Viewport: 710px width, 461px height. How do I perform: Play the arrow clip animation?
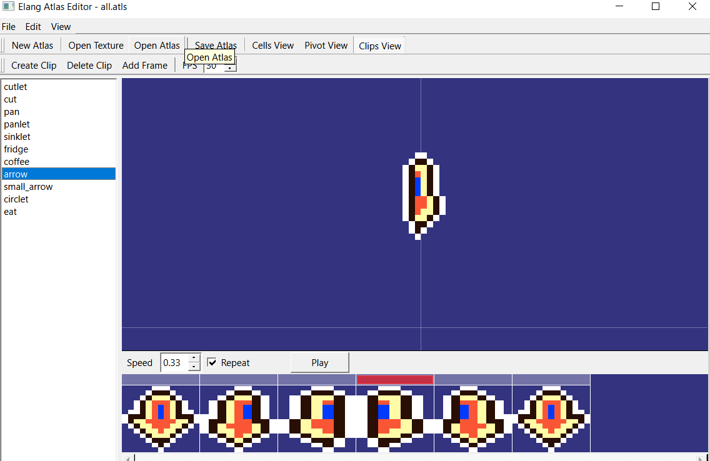coord(319,363)
